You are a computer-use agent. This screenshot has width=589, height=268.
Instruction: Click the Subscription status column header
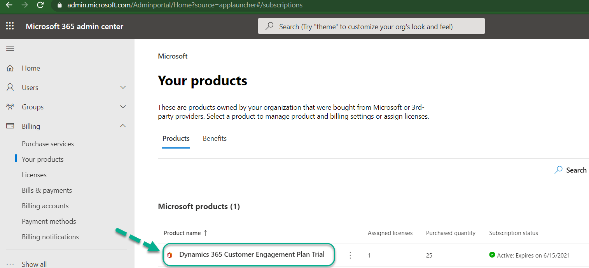pos(514,233)
